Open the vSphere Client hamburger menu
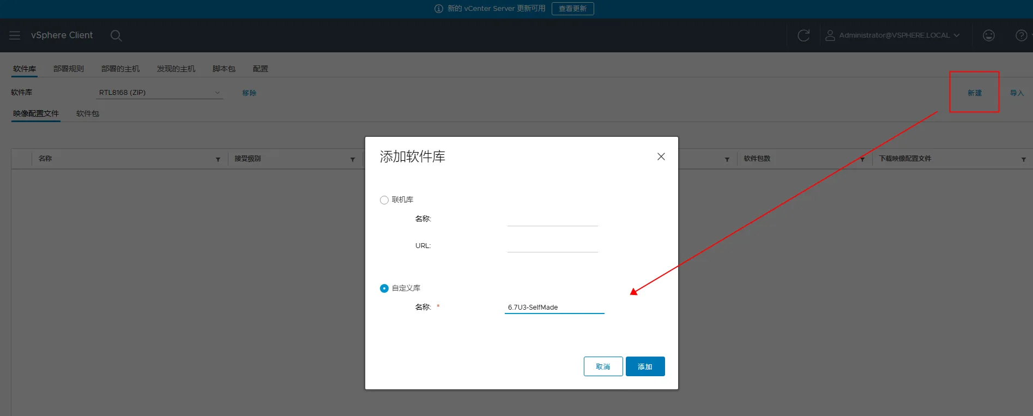The image size is (1033, 416). pyautogui.click(x=15, y=35)
